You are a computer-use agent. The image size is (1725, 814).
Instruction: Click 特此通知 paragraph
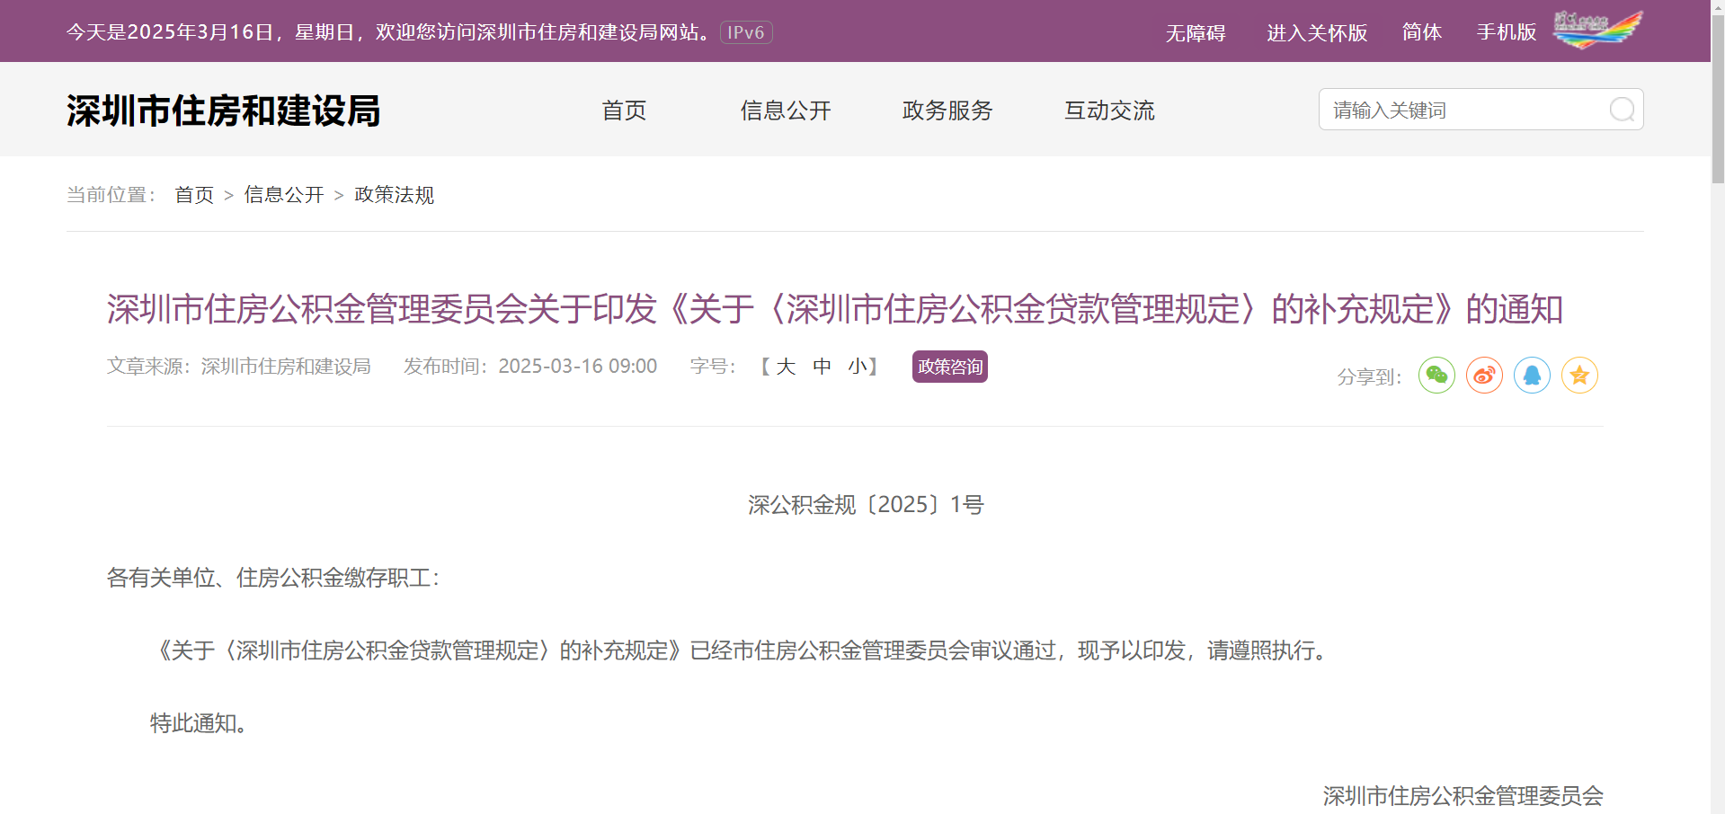pyautogui.click(x=199, y=723)
